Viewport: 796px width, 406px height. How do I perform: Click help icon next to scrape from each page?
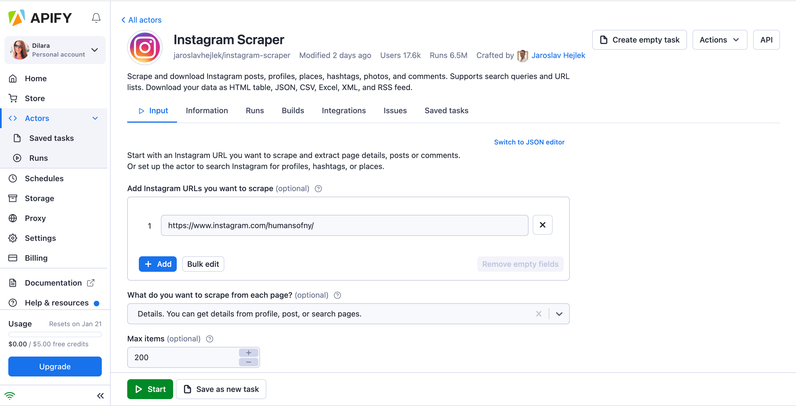click(x=337, y=295)
